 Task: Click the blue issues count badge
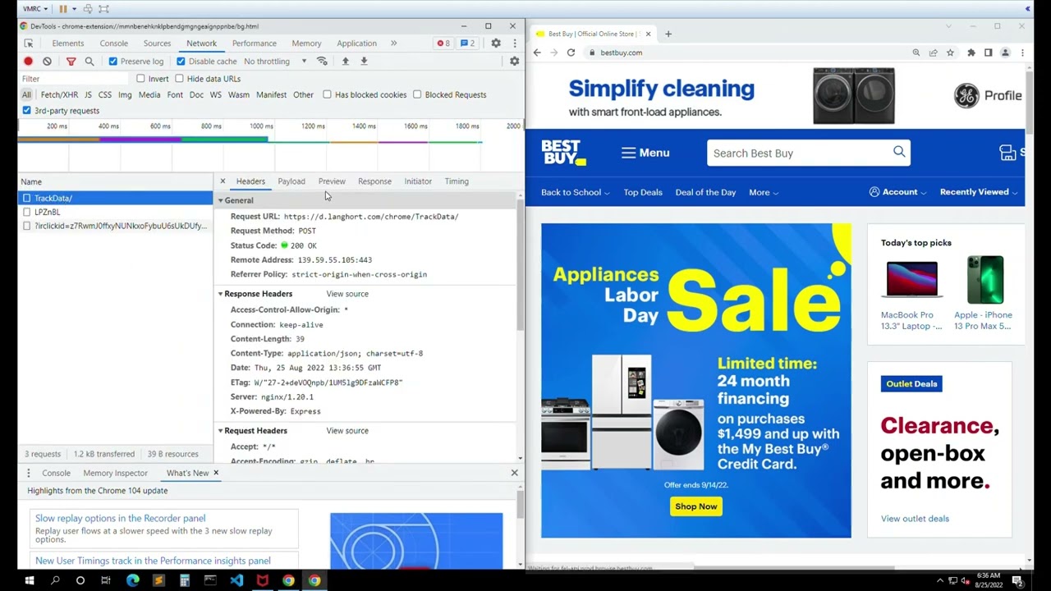pyautogui.click(x=467, y=44)
